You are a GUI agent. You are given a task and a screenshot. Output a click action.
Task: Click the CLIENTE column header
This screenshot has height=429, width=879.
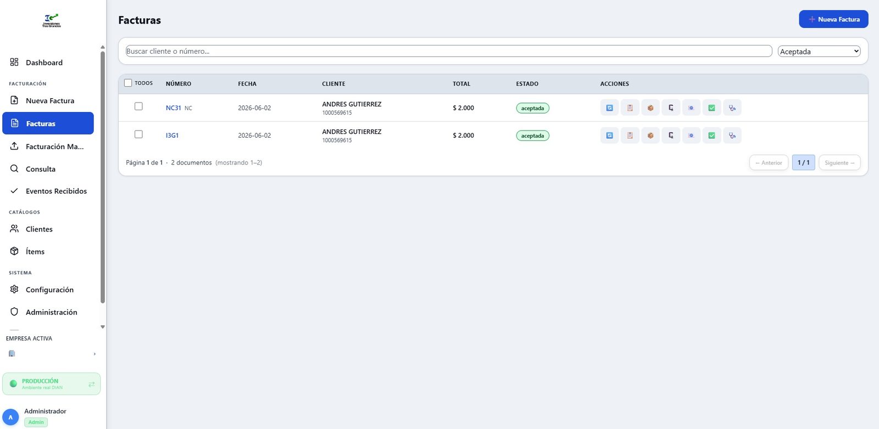[x=333, y=84]
